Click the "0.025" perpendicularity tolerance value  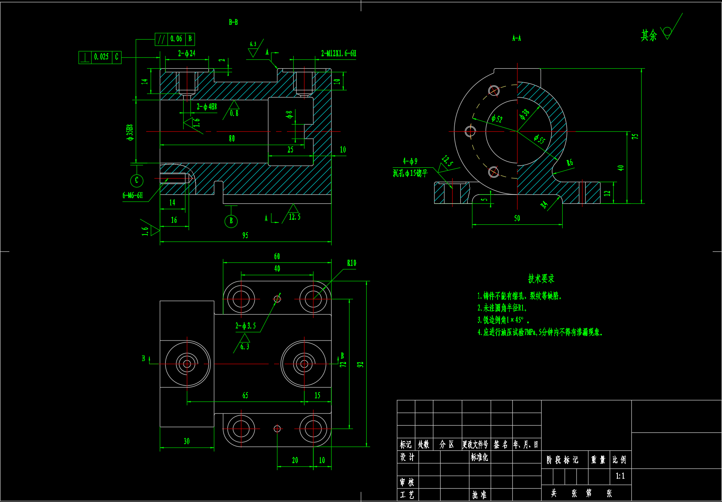[x=101, y=57]
